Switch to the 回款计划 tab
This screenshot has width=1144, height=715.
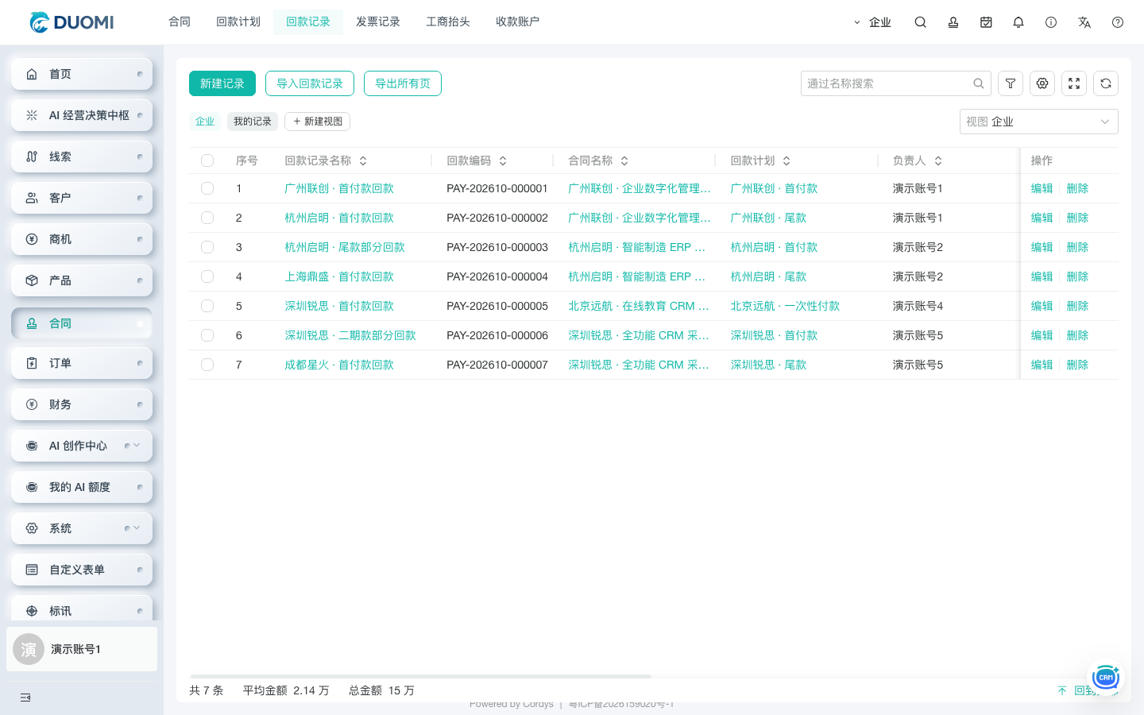coord(238,22)
